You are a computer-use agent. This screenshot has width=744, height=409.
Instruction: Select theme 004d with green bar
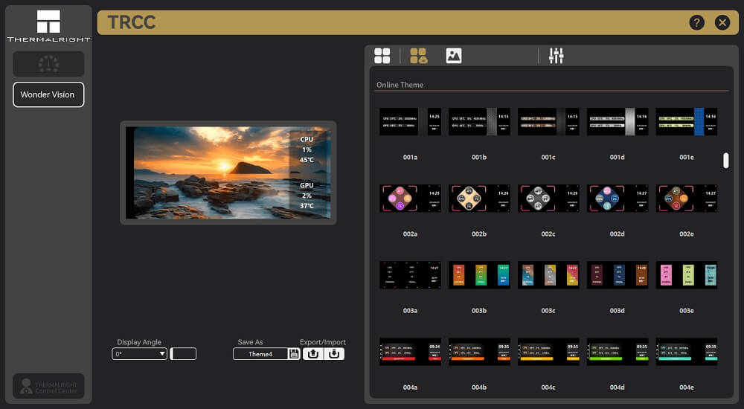[617, 352]
